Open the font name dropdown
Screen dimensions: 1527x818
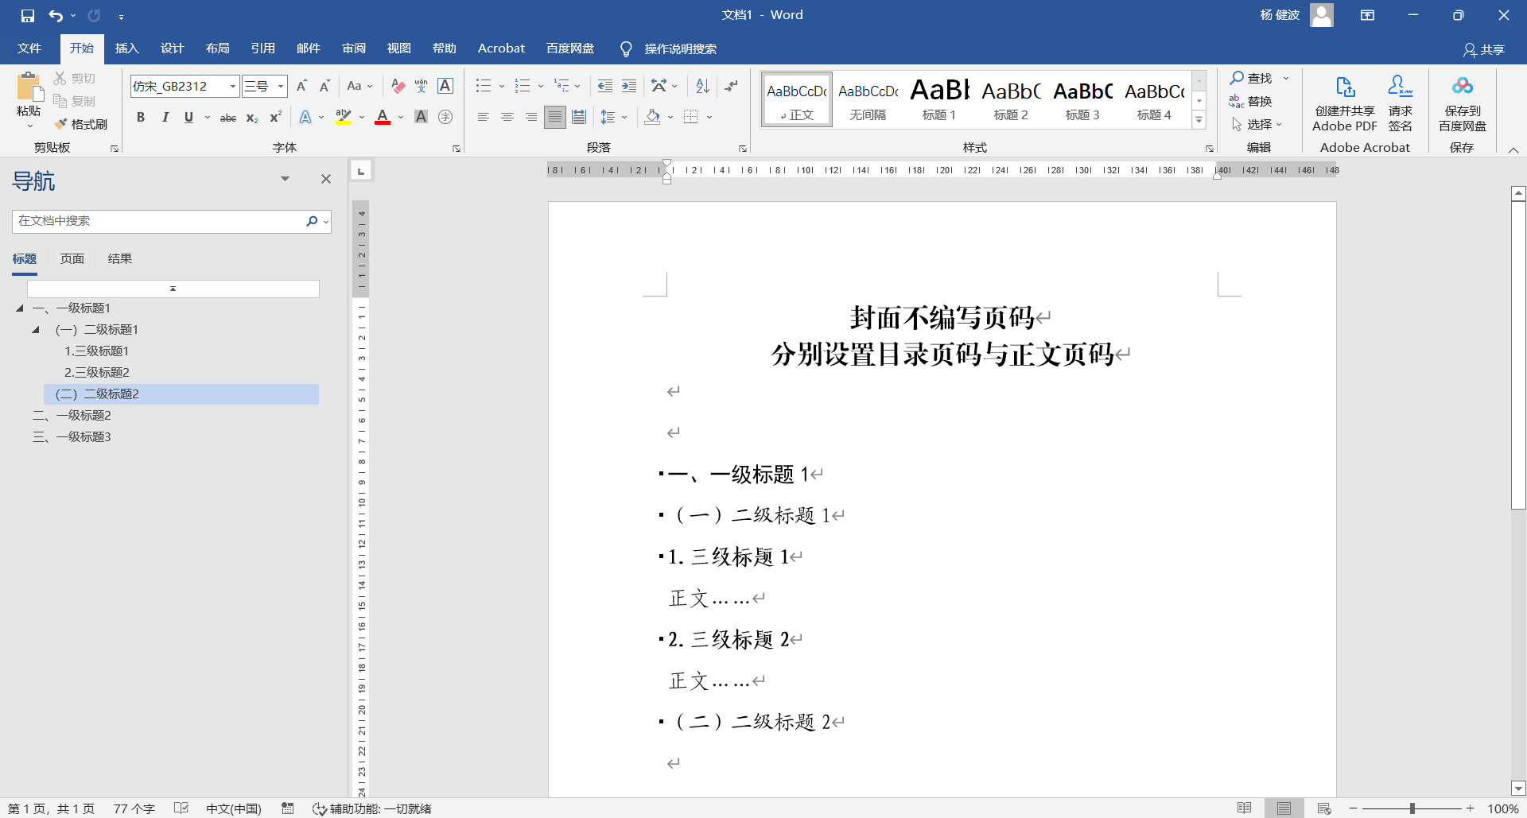(x=233, y=86)
